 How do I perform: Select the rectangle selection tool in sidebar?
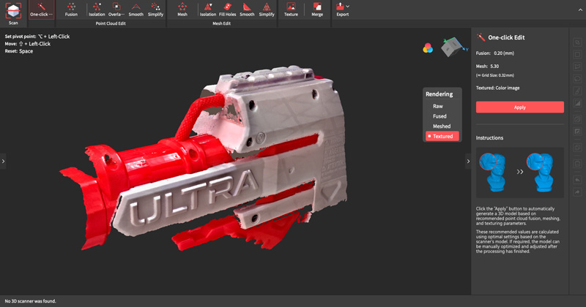pos(577,55)
